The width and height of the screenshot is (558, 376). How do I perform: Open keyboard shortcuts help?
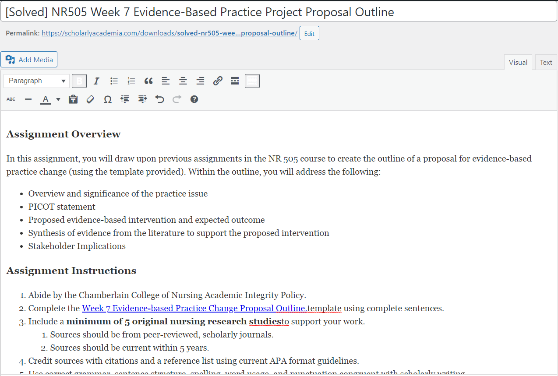[x=194, y=99]
